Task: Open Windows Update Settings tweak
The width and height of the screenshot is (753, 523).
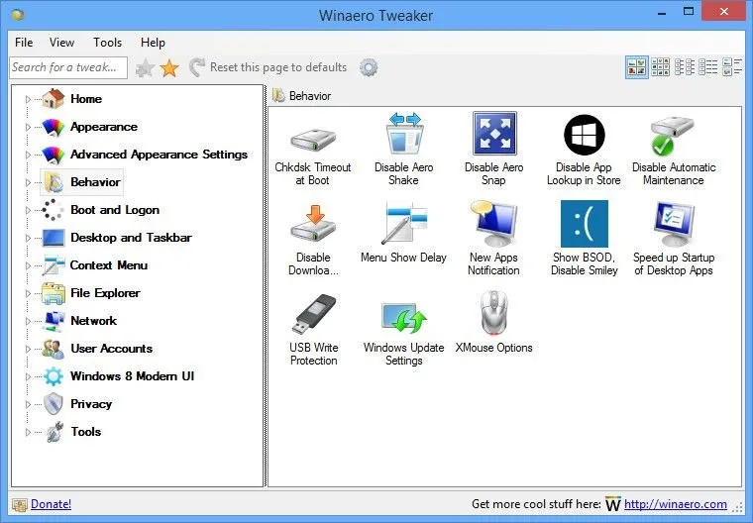Action: (x=403, y=316)
